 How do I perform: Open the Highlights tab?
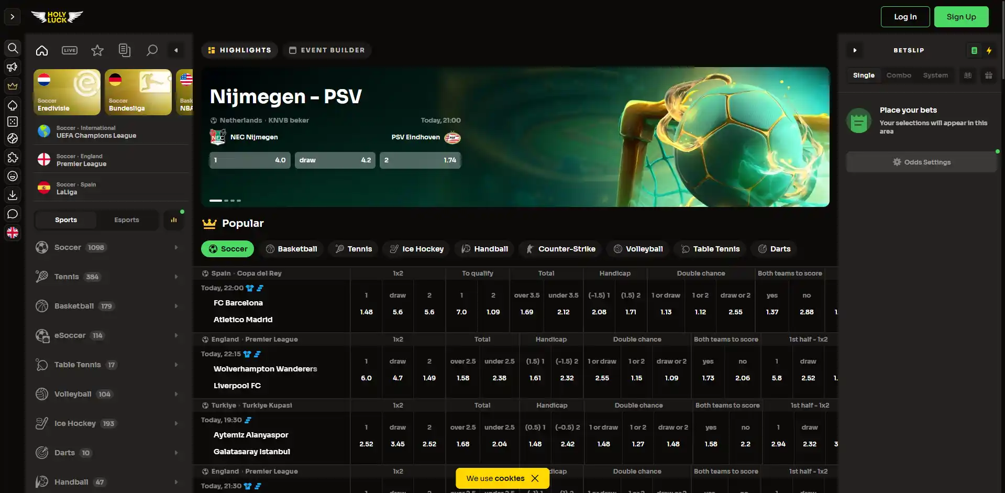[x=239, y=50]
